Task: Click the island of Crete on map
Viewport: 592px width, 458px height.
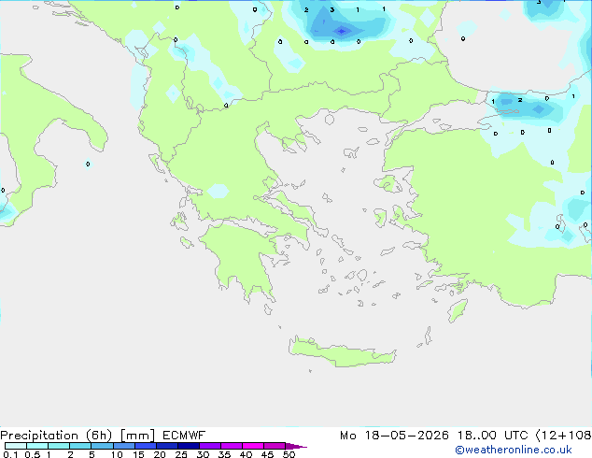Action: click(x=342, y=353)
